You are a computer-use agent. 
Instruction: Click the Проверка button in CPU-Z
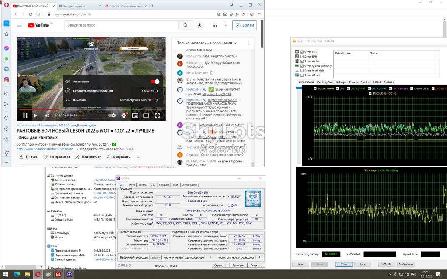pos(238,265)
